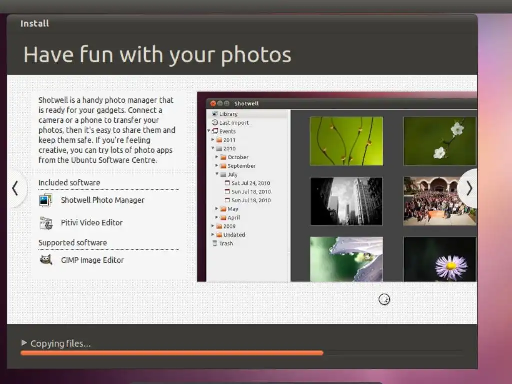Click the 2009 folder icon

coord(219,226)
